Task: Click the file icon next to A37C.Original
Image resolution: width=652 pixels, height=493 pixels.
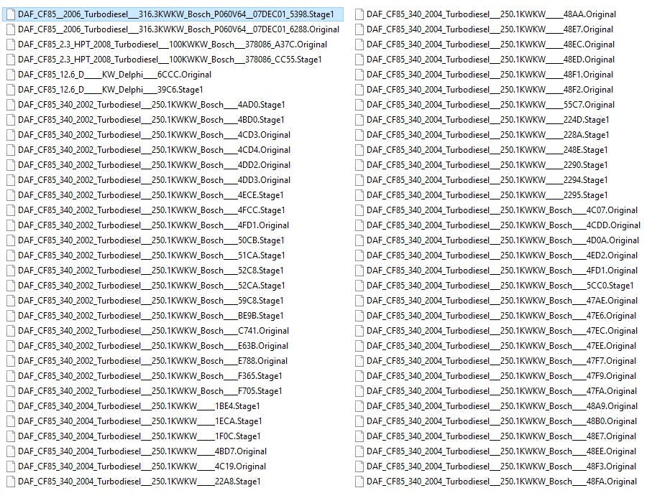Action: tap(10, 44)
